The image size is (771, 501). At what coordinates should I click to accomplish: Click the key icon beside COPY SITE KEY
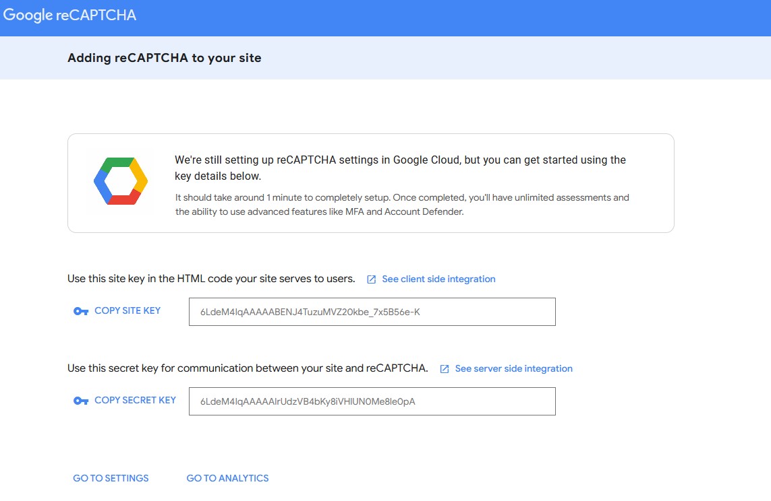click(x=81, y=311)
